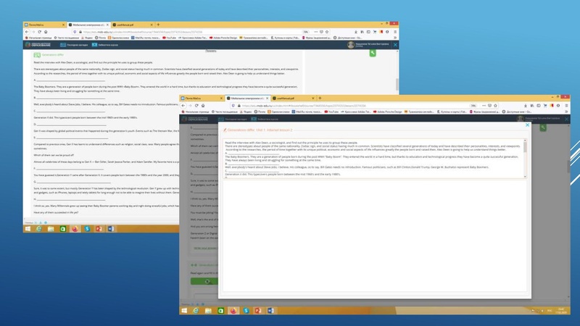Click Skype icon in background window taskbar
The height and width of the screenshot is (326, 580).
(87, 228)
